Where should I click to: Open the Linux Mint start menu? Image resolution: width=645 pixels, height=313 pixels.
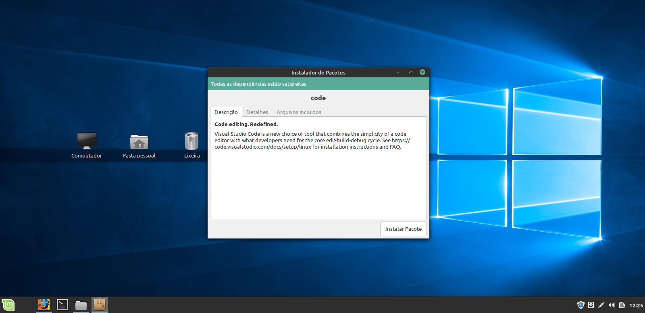tap(8, 305)
